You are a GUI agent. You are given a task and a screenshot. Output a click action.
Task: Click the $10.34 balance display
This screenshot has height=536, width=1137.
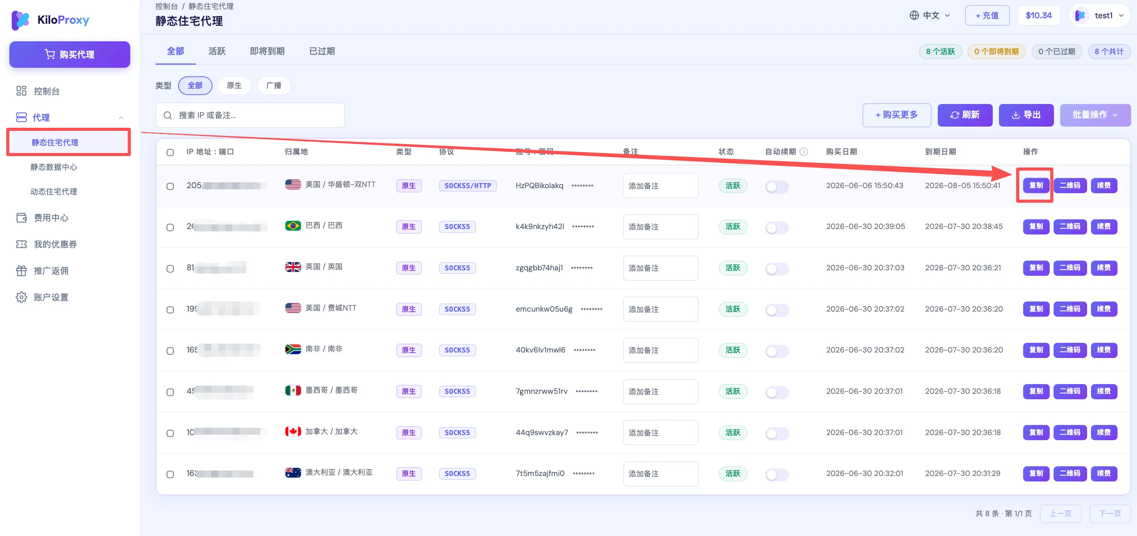coord(1039,16)
